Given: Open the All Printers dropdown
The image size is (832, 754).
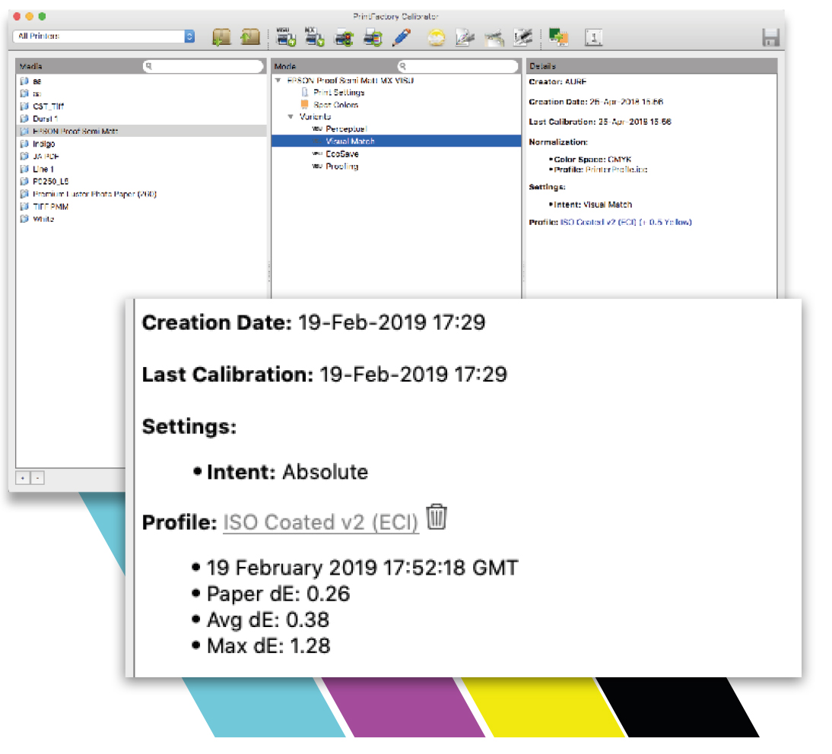Looking at the screenshot, I should [x=103, y=36].
